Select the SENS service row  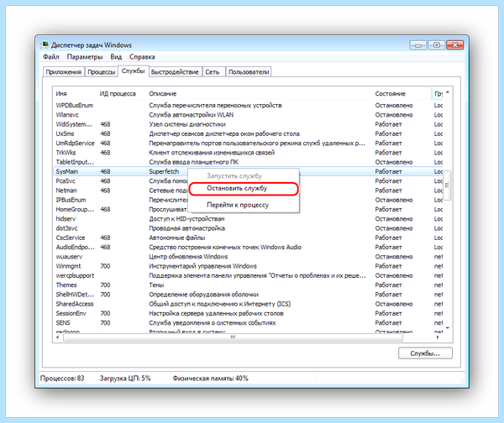point(248,323)
